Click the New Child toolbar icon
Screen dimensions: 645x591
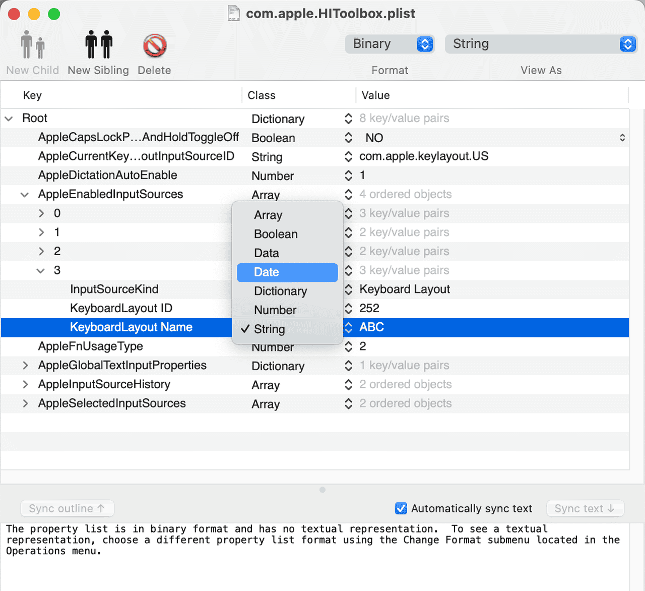point(33,45)
